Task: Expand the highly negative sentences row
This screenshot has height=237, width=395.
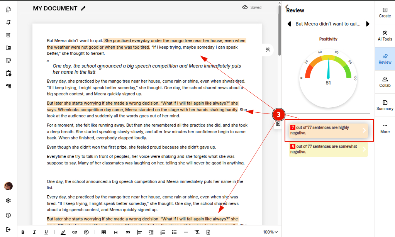Action: coord(329,130)
